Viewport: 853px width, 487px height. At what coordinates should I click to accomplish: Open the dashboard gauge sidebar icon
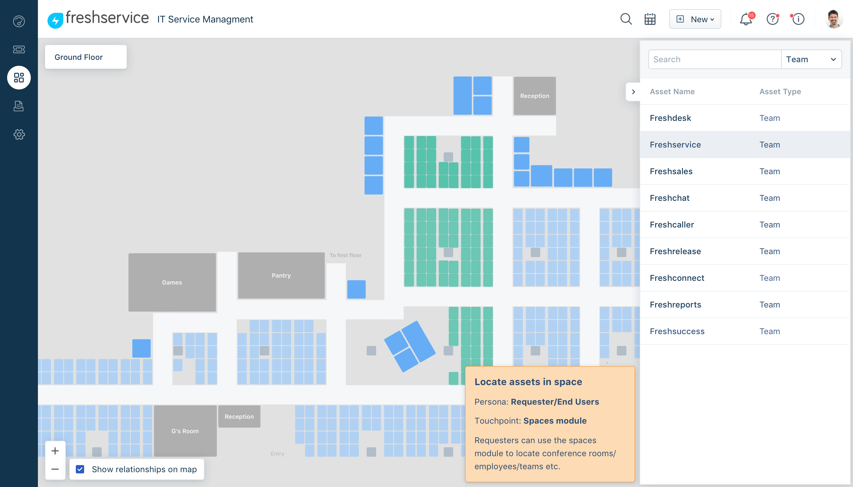click(19, 21)
